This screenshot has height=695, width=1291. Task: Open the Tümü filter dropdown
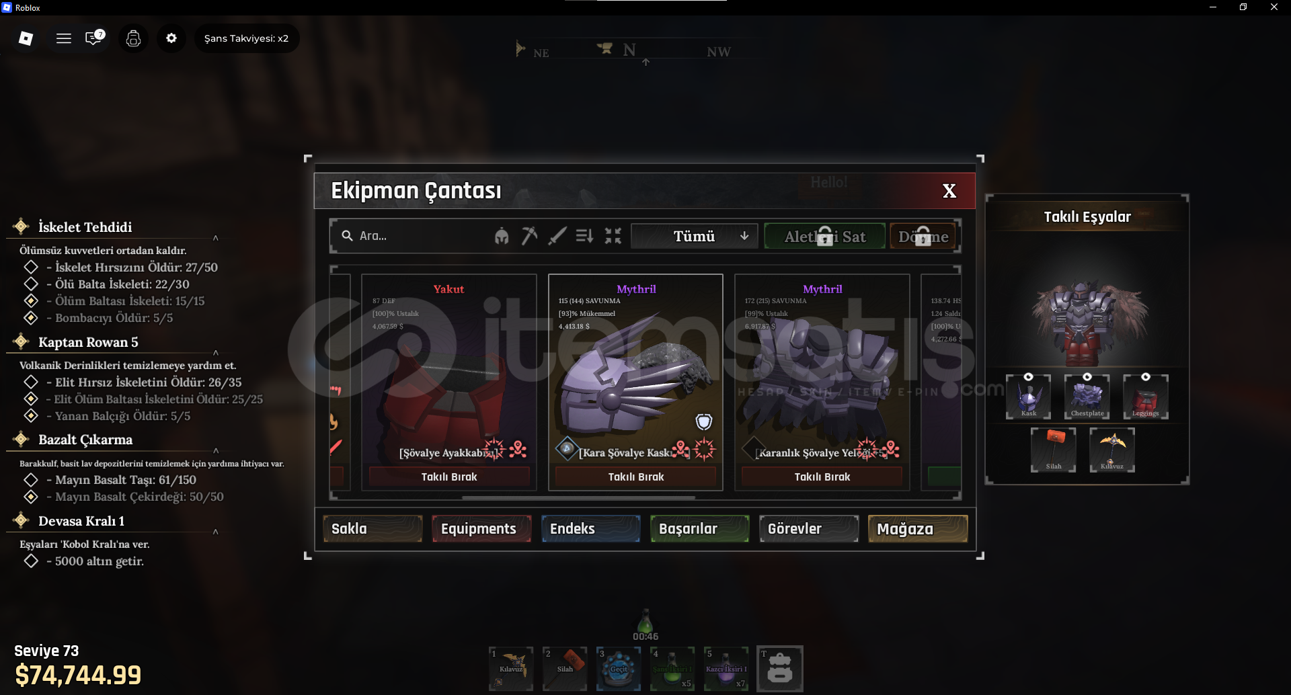coord(695,236)
